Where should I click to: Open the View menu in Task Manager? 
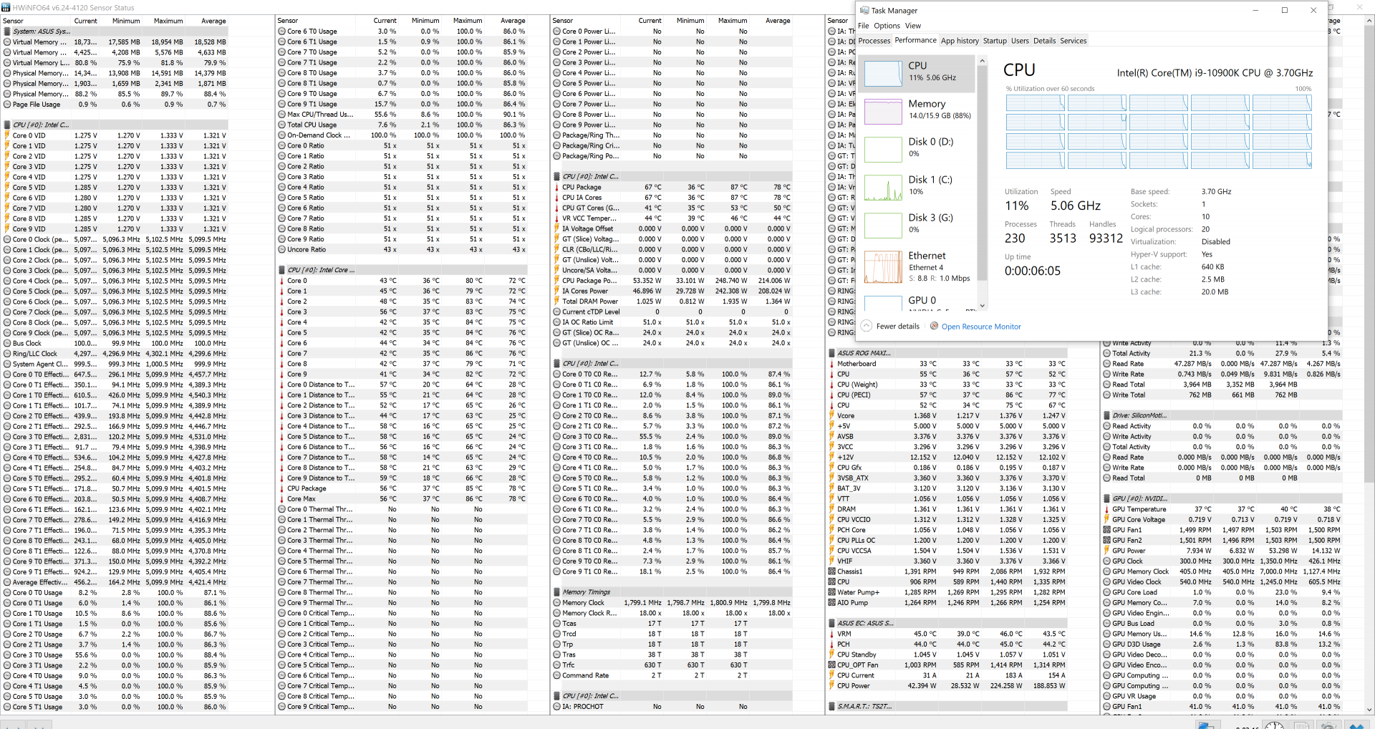pos(913,26)
